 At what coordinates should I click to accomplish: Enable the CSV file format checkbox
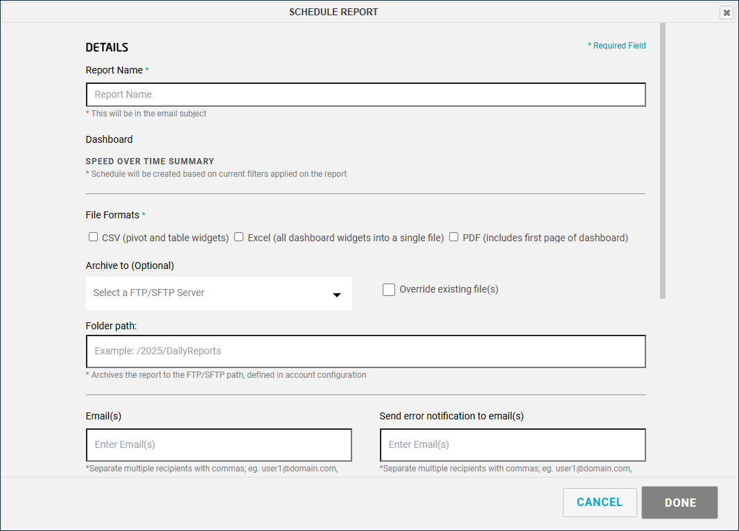coord(94,237)
